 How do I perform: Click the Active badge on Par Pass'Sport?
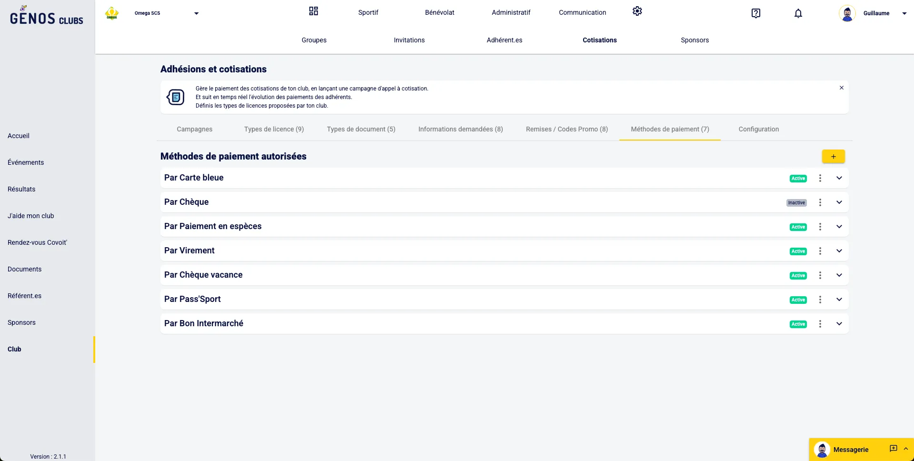tap(798, 300)
